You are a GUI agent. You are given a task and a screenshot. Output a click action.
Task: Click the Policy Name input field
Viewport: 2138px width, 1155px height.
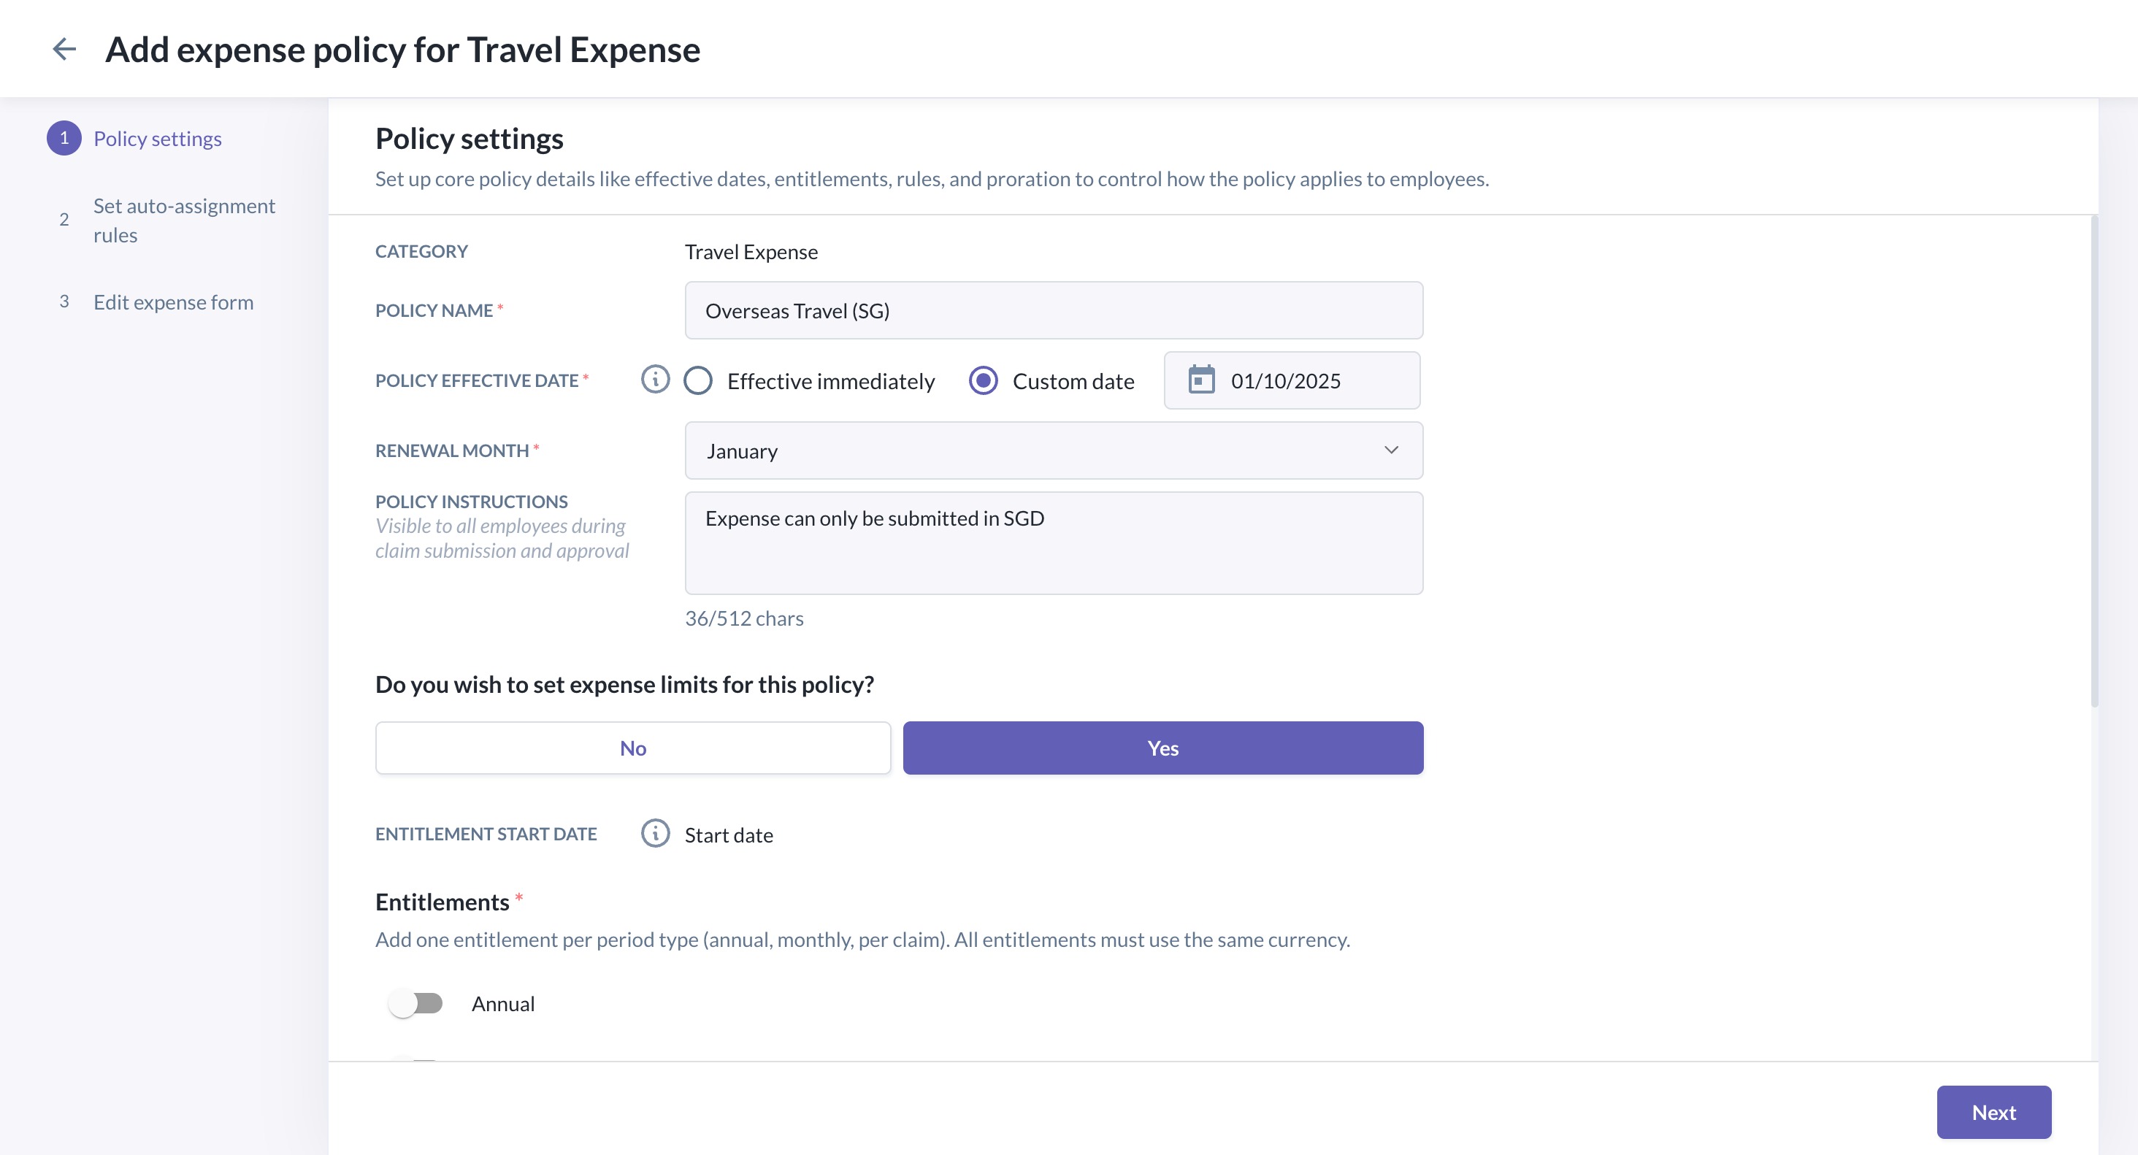tap(1052, 310)
